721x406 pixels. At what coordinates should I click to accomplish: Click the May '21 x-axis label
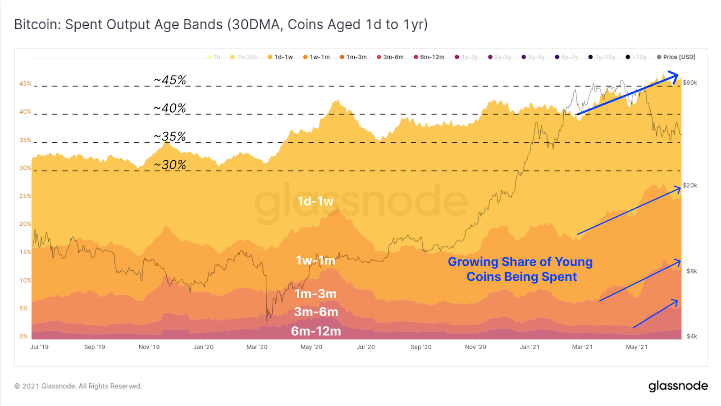click(637, 347)
